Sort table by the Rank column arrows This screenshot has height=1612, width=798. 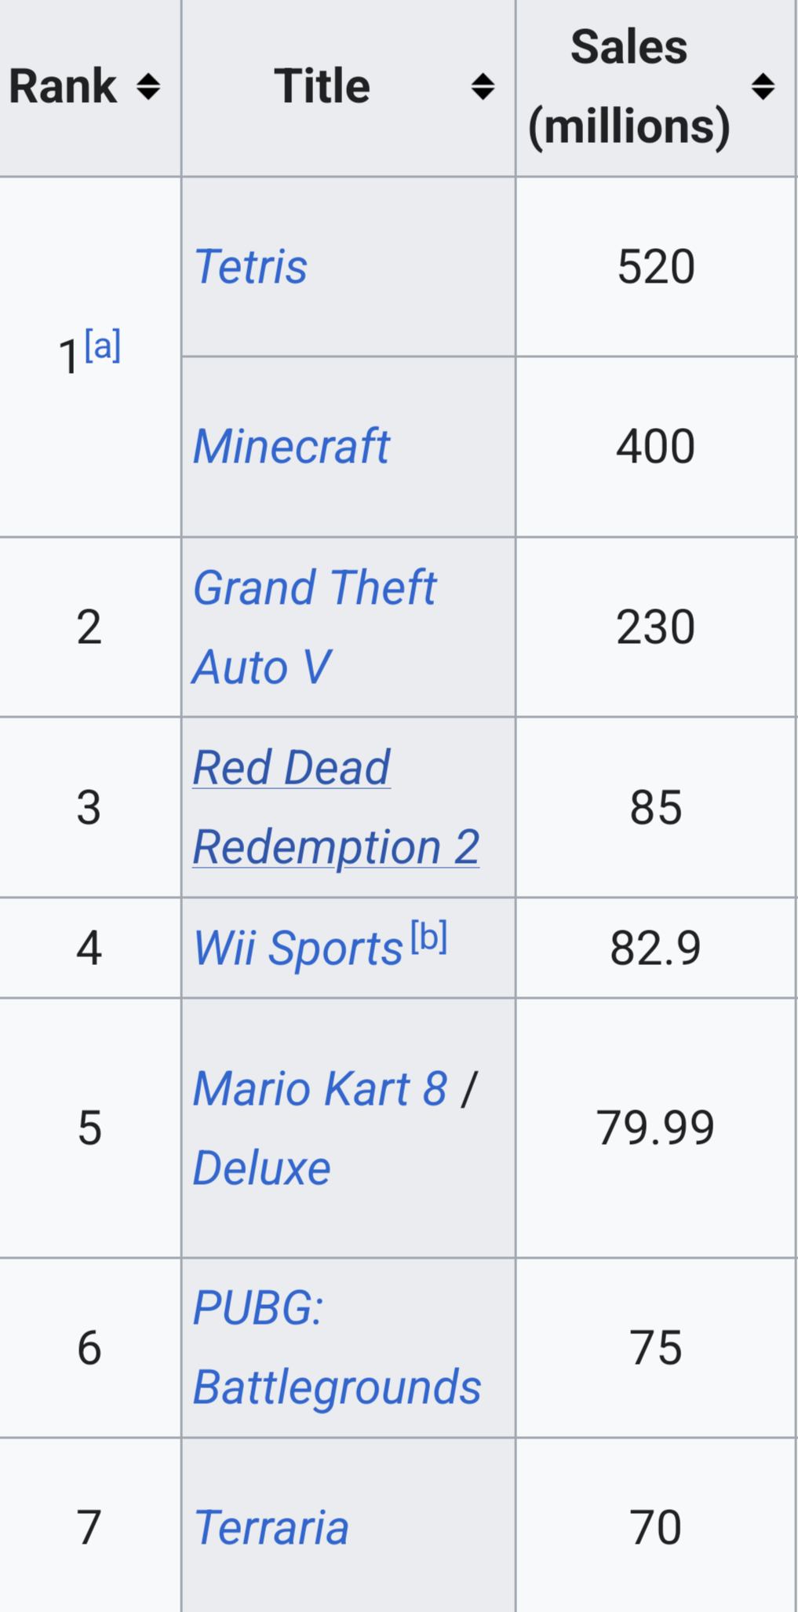click(x=148, y=86)
